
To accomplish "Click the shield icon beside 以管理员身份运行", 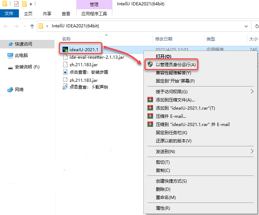I will [150, 64].
